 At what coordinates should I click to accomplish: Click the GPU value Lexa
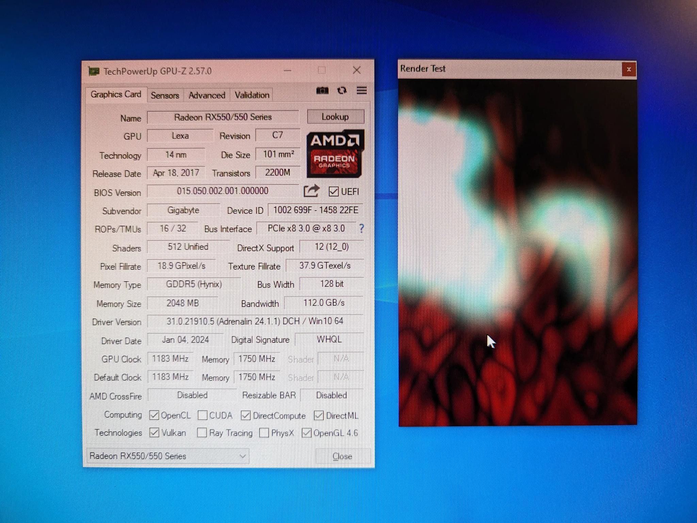tap(180, 136)
